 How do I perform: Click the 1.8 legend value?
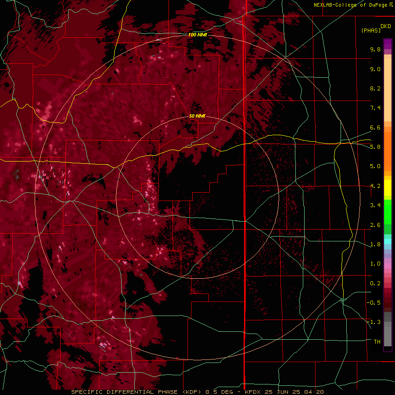(375, 244)
